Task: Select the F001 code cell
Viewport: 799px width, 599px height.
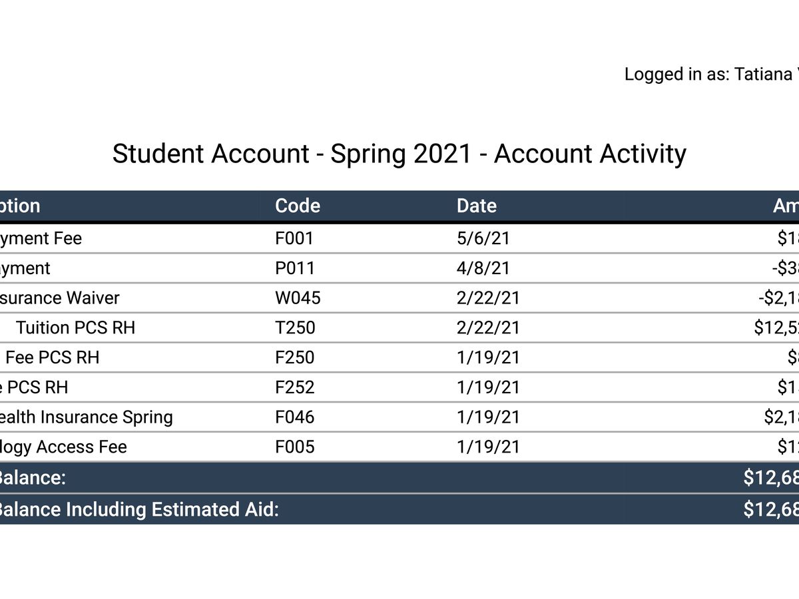Action: coord(294,238)
